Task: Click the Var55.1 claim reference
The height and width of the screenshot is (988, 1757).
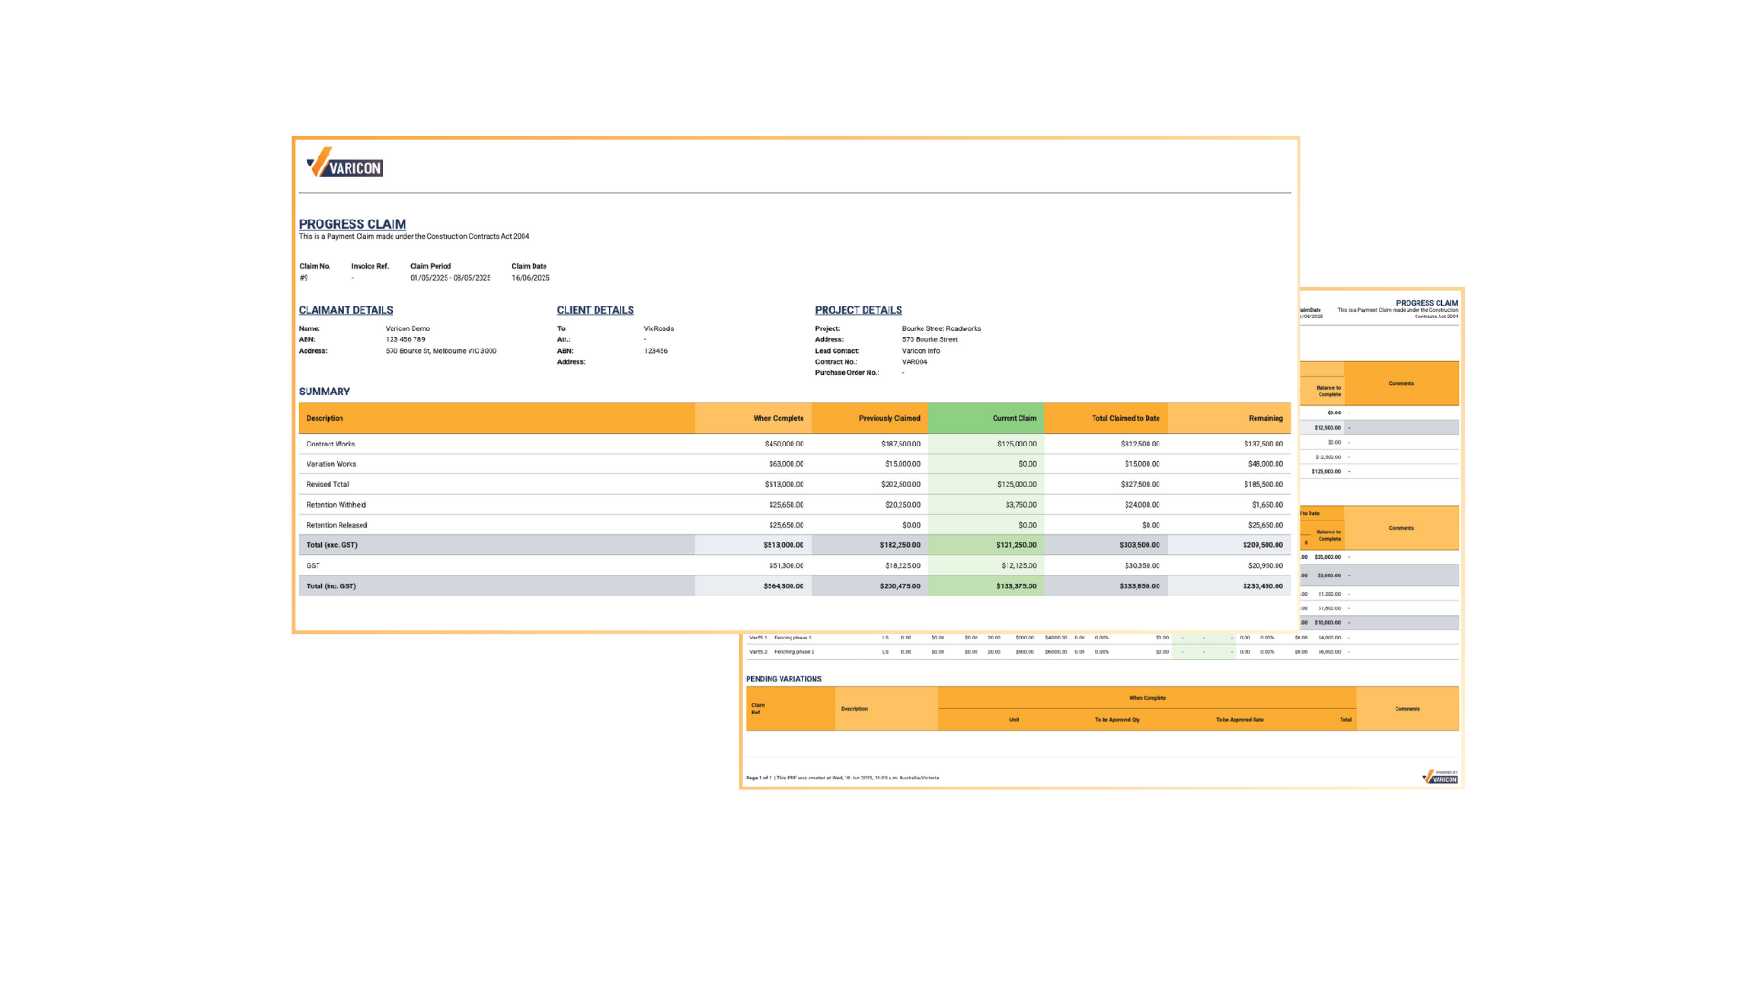Action: point(759,638)
